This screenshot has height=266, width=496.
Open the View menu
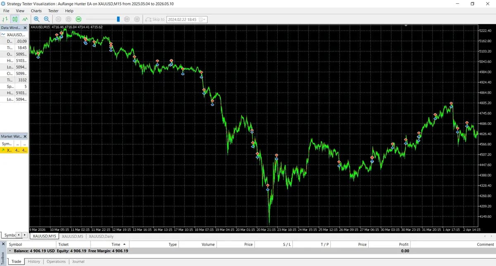pos(20,11)
